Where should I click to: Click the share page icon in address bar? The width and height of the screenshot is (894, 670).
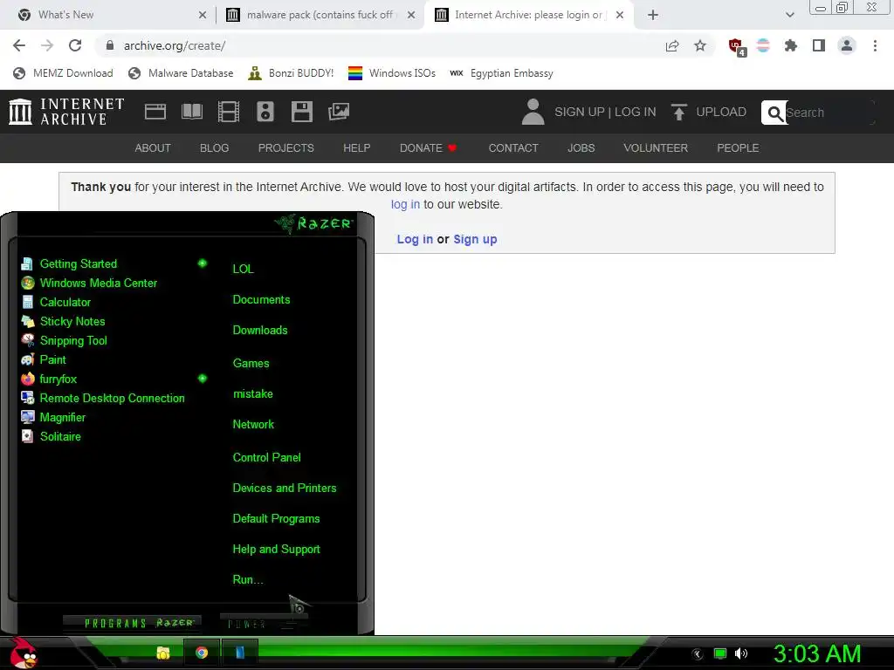pos(672,45)
